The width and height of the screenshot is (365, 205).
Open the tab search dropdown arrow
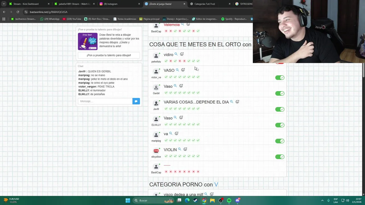click(4, 4)
